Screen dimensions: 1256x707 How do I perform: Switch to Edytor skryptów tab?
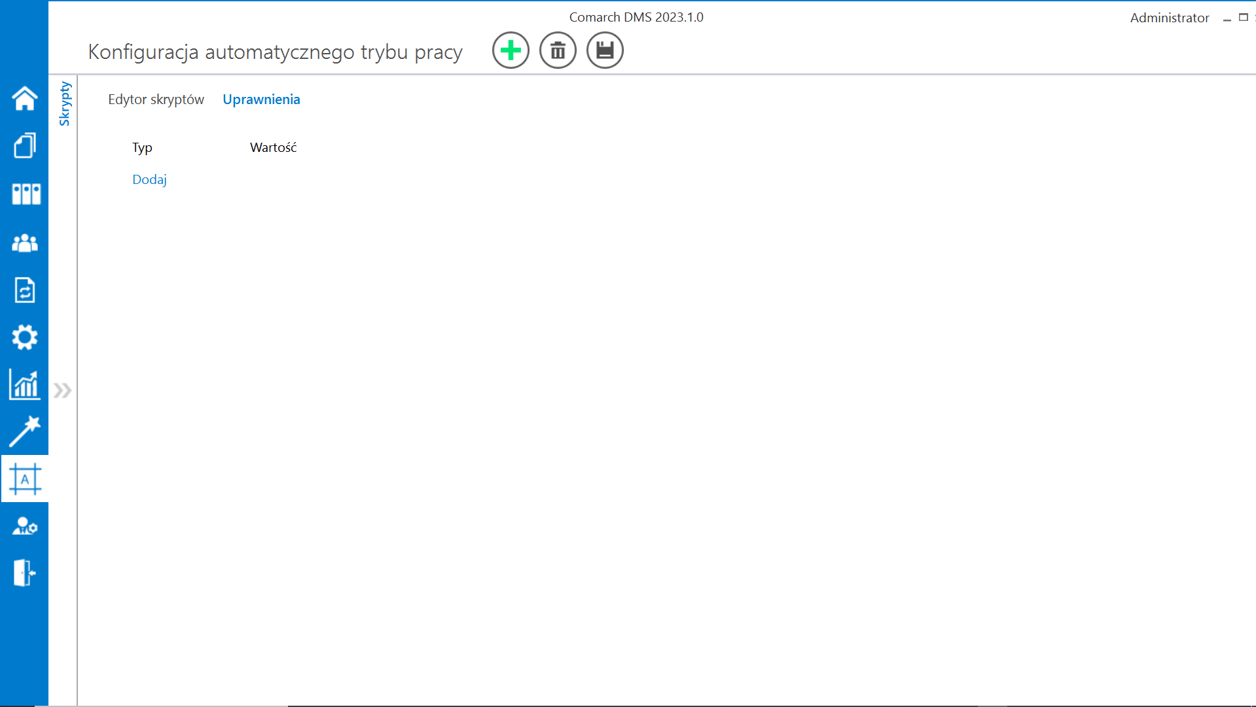point(156,100)
